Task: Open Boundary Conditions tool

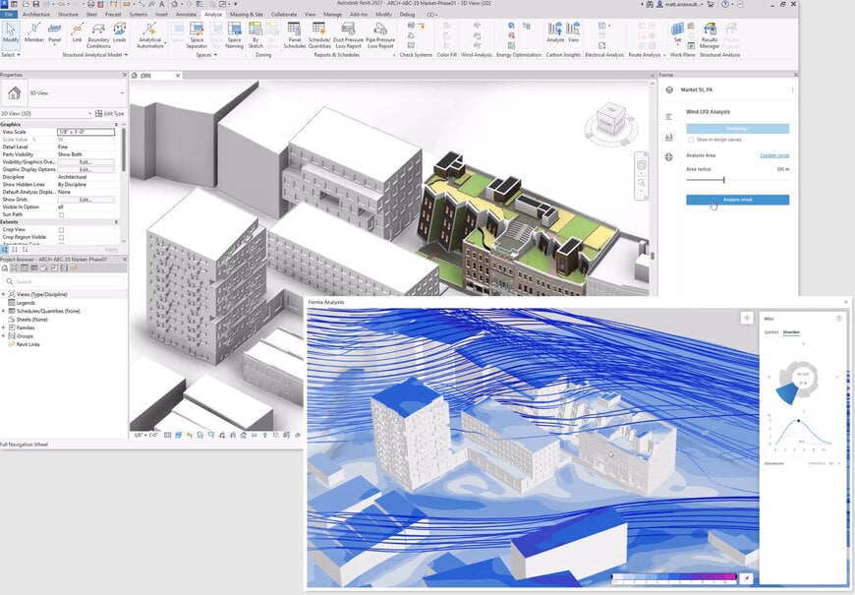Action: [x=98, y=35]
